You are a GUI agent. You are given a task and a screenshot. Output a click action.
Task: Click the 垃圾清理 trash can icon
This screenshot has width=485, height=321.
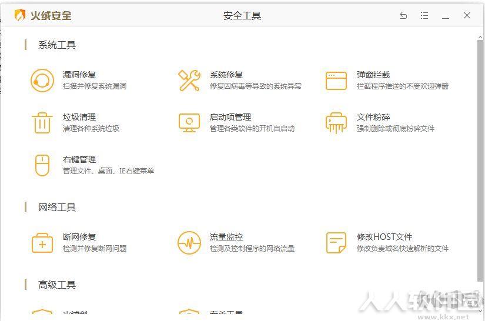pos(42,123)
